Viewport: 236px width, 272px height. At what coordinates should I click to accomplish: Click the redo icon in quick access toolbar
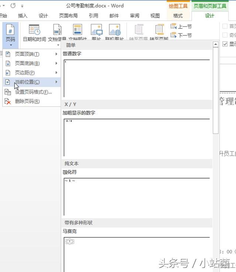point(13,6)
